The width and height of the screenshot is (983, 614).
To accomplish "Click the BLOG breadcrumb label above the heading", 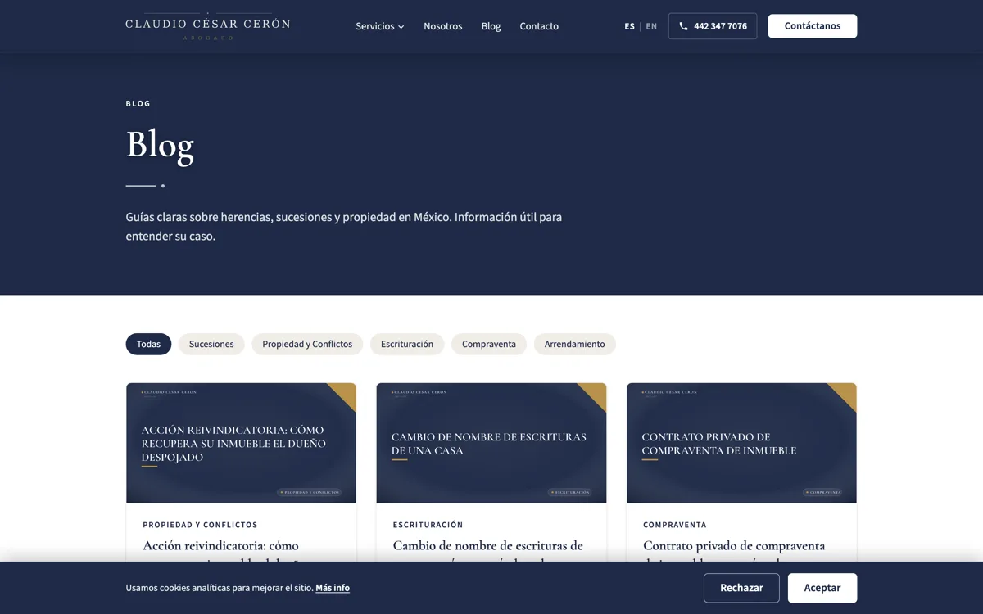I will (138, 104).
